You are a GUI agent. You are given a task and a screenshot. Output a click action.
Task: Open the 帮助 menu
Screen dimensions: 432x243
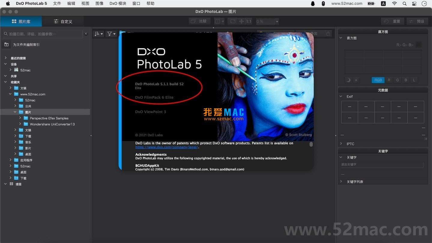click(150, 4)
